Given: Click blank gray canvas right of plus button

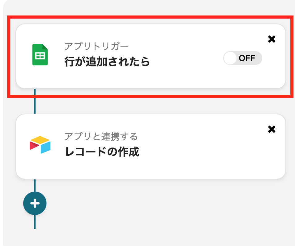Looking at the screenshot, I should coord(155,203).
